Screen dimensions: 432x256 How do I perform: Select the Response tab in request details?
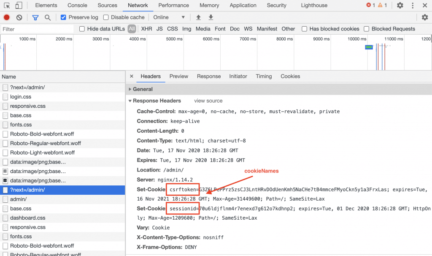point(209,76)
